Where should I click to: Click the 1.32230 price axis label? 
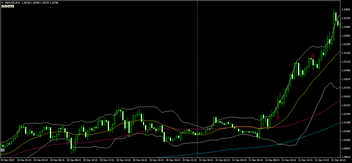click(346, 53)
